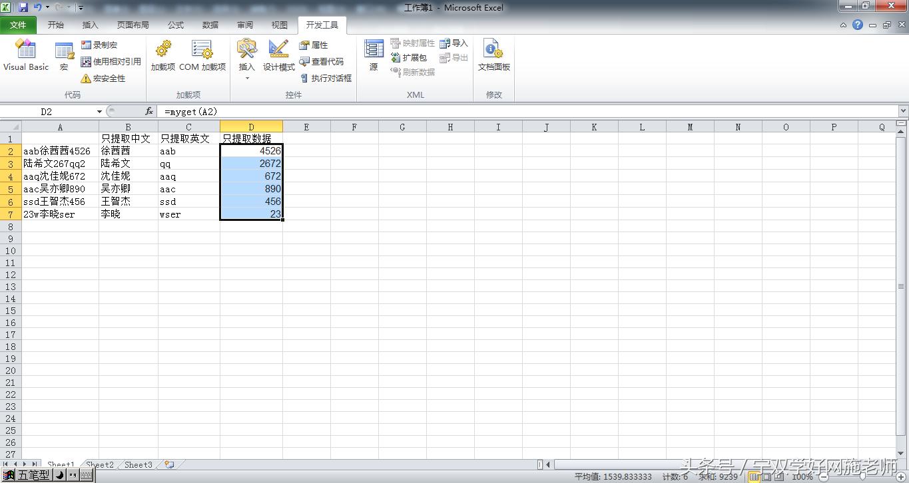Switch to the 插入 Insert tab
Image resolution: width=909 pixels, height=483 pixels.
coord(90,25)
